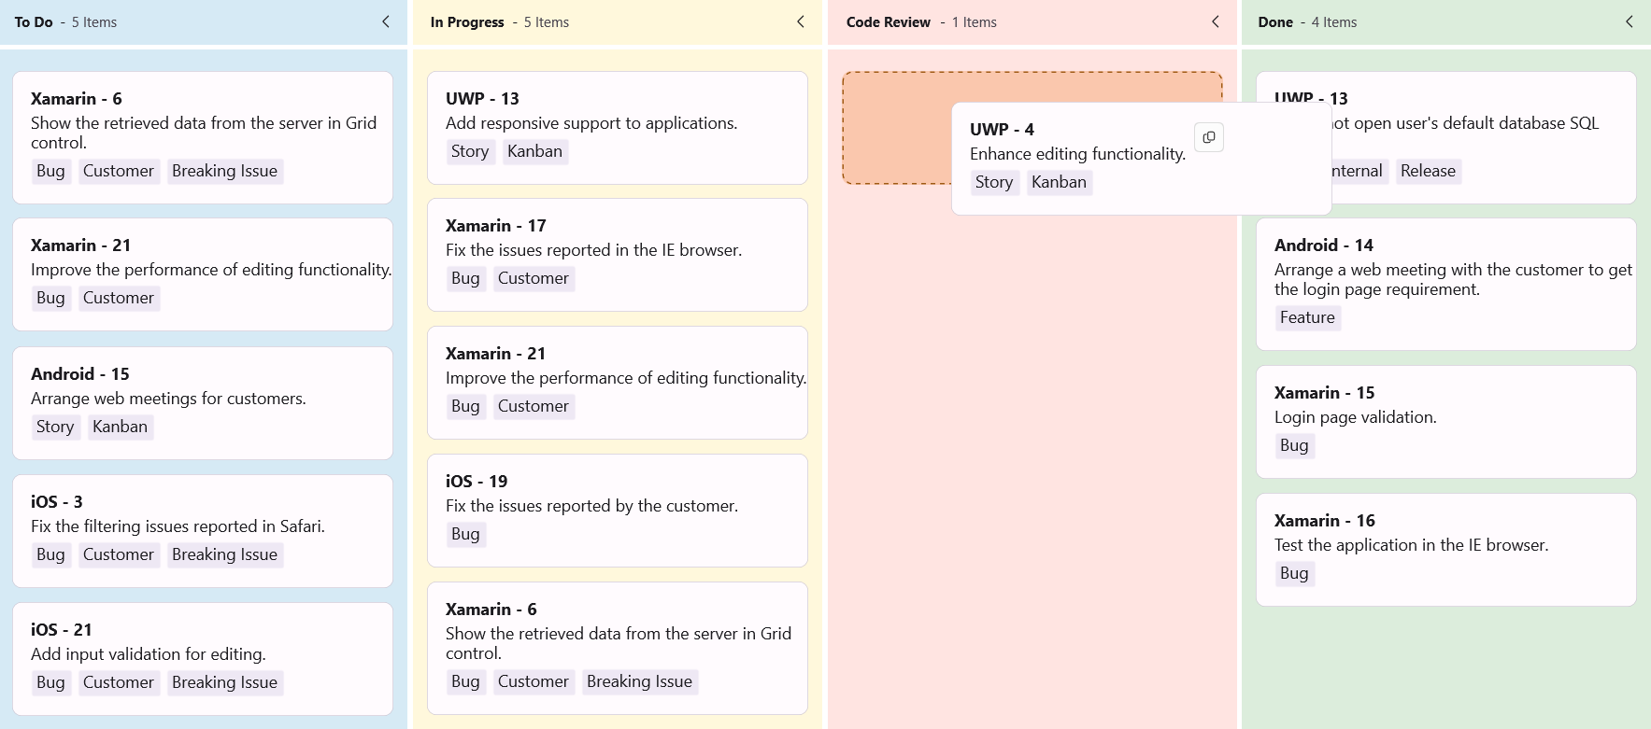Select the Xamarin - 16 card title
This screenshot has width=1651, height=729.
tap(1325, 520)
